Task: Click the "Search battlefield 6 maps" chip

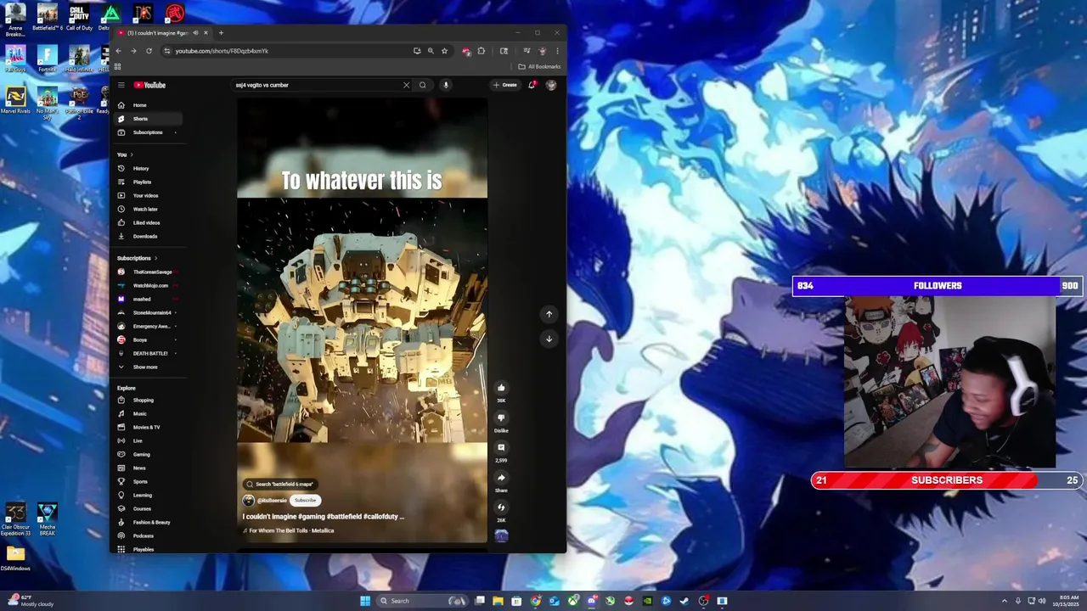Action: pos(279,484)
